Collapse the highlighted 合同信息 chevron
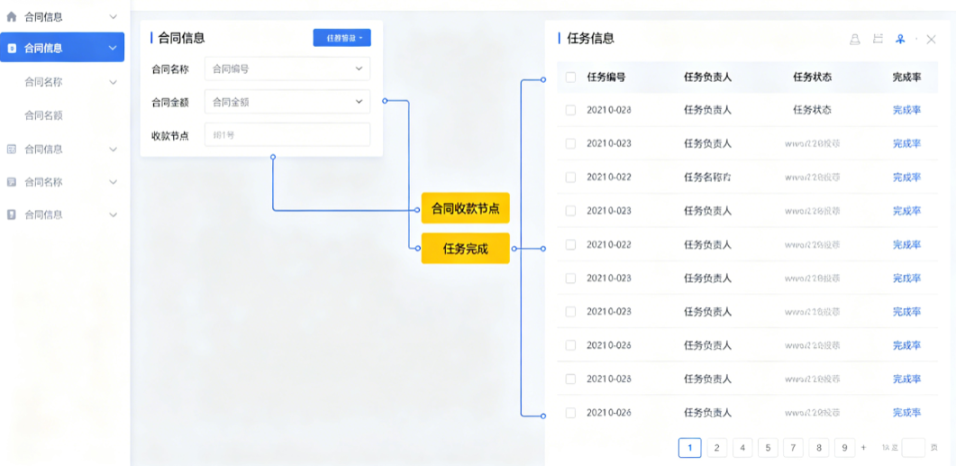Image resolution: width=956 pixels, height=466 pixels. 113,48
